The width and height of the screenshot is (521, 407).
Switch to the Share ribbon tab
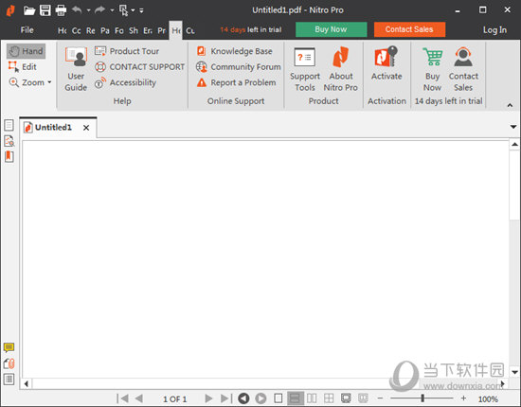tap(134, 30)
